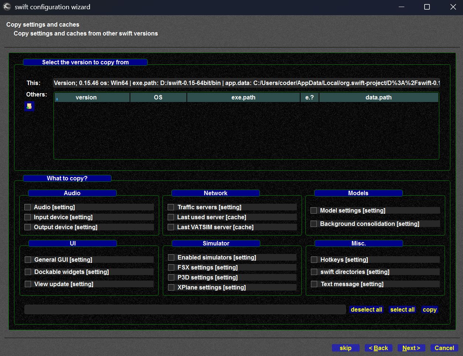The height and width of the screenshot is (356, 463).
Task: Click the Simulator group title
Action: point(216,243)
